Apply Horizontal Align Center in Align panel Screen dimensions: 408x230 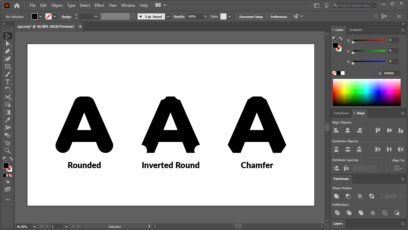pyautogui.click(x=348, y=130)
